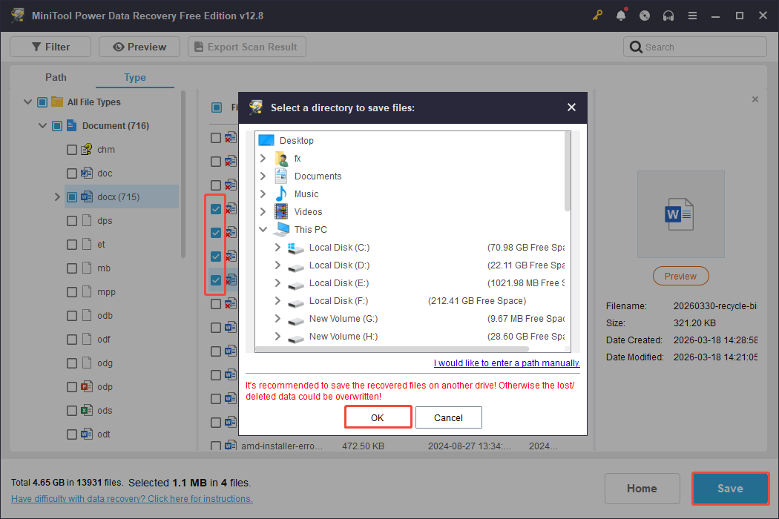Switch to the Path tab
Viewport: 779px width, 519px height.
[56, 77]
